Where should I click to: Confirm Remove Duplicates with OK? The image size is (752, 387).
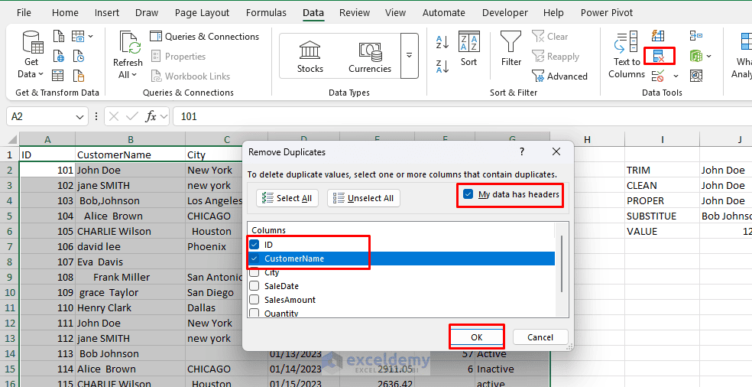point(476,337)
